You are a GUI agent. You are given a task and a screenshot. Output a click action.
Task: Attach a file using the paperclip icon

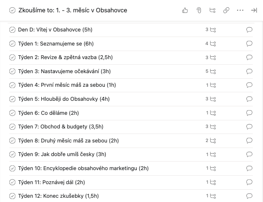point(199,10)
